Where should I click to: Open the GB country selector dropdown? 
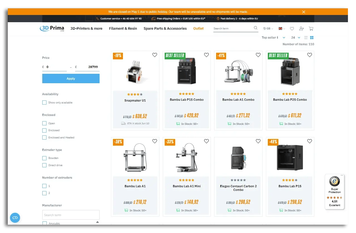coord(268,29)
